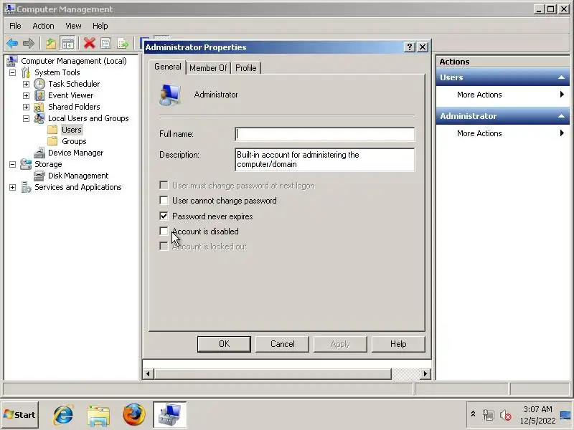
Task: Open the Help menu
Action: tap(100, 26)
